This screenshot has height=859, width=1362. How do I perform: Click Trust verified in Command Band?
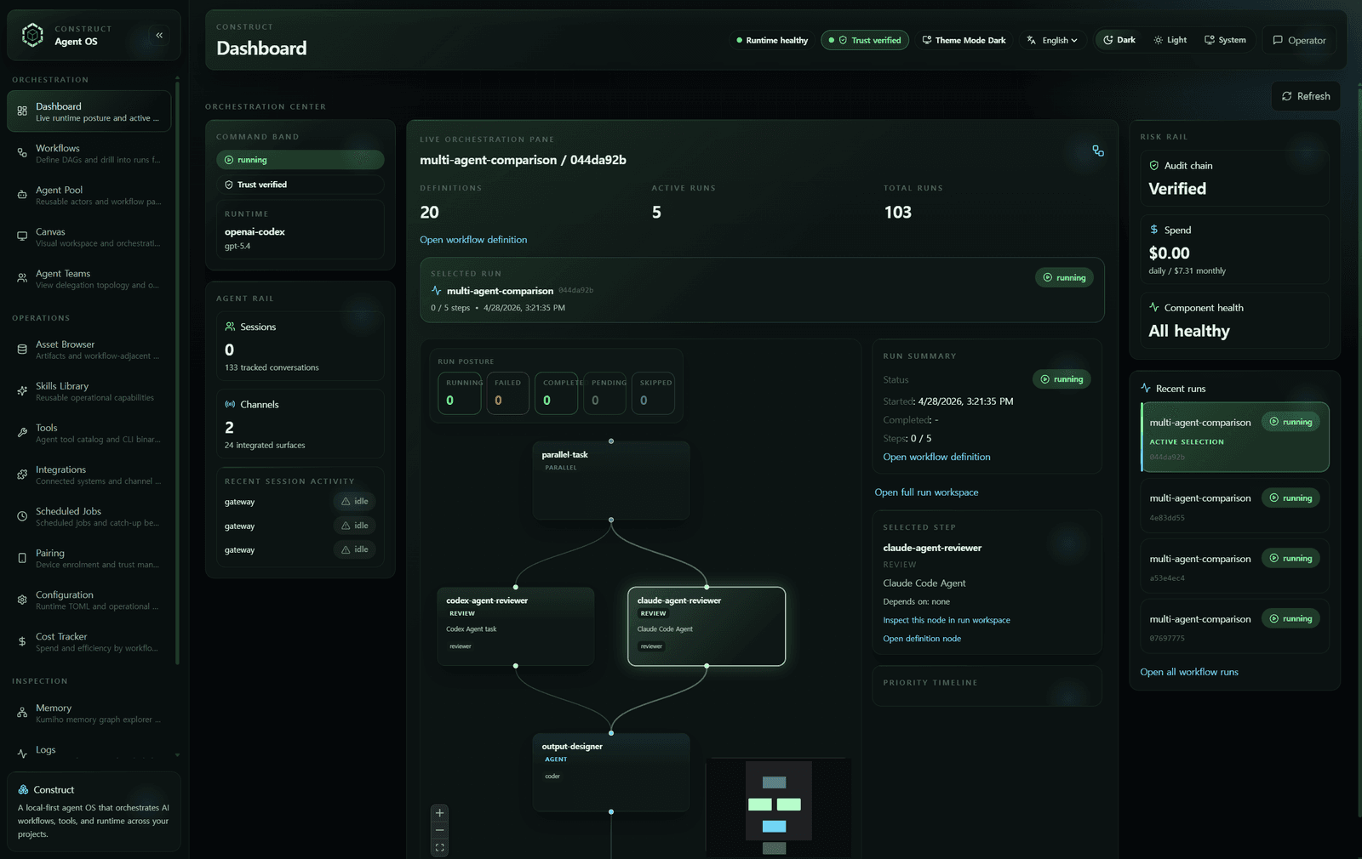pyautogui.click(x=300, y=185)
